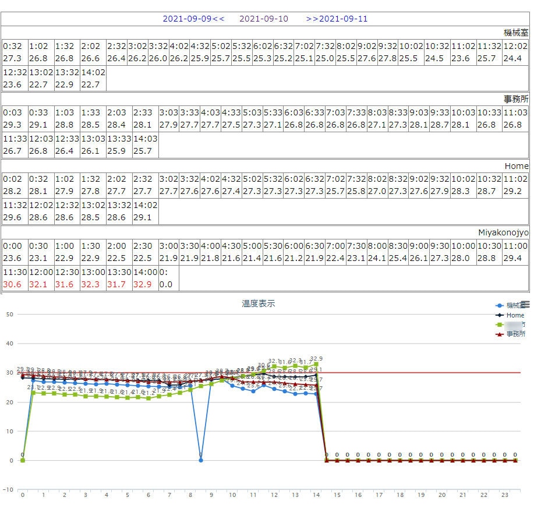Viewport: 541px width, 508px height.
Task: Click the 事務所 table heading
Action: click(516, 99)
